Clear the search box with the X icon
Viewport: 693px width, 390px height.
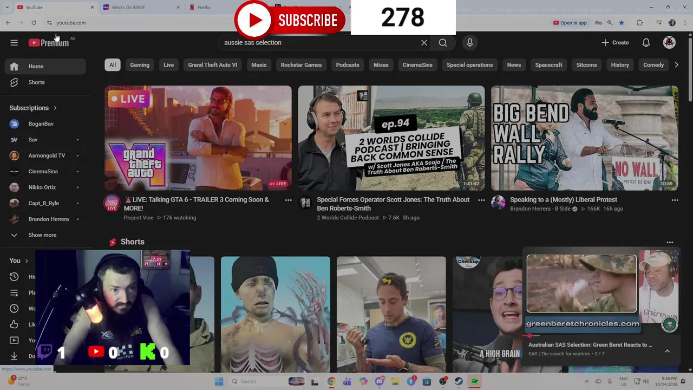pos(424,43)
